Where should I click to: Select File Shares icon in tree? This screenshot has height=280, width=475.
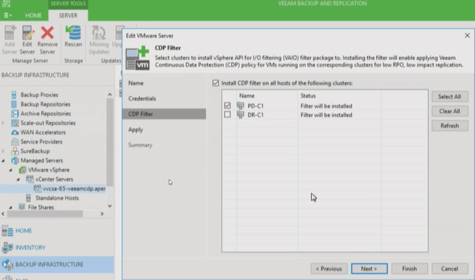pyautogui.click(x=22, y=207)
